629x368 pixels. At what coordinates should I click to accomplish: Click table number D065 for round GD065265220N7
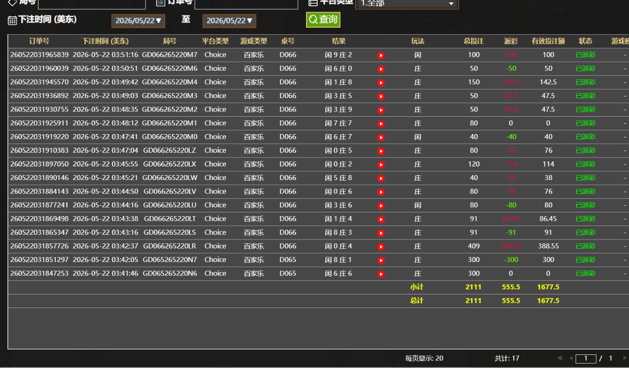288,260
